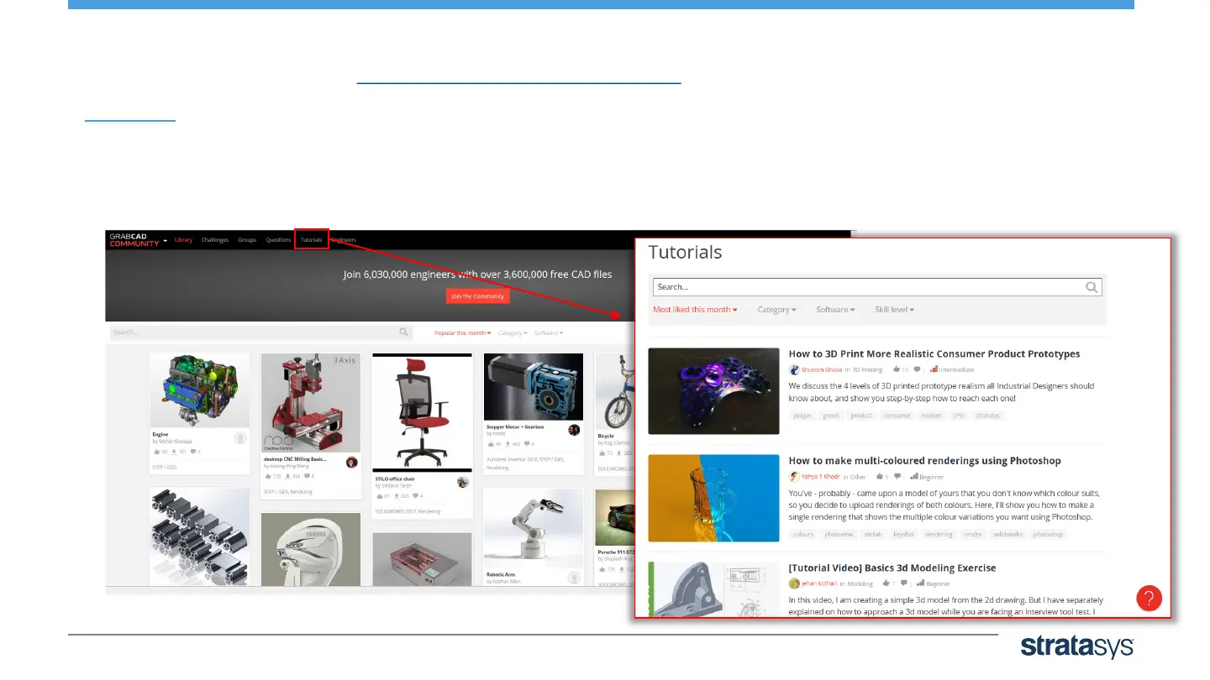
Task: Click the download icon on desktop CNC Milling card
Action: 286,476
